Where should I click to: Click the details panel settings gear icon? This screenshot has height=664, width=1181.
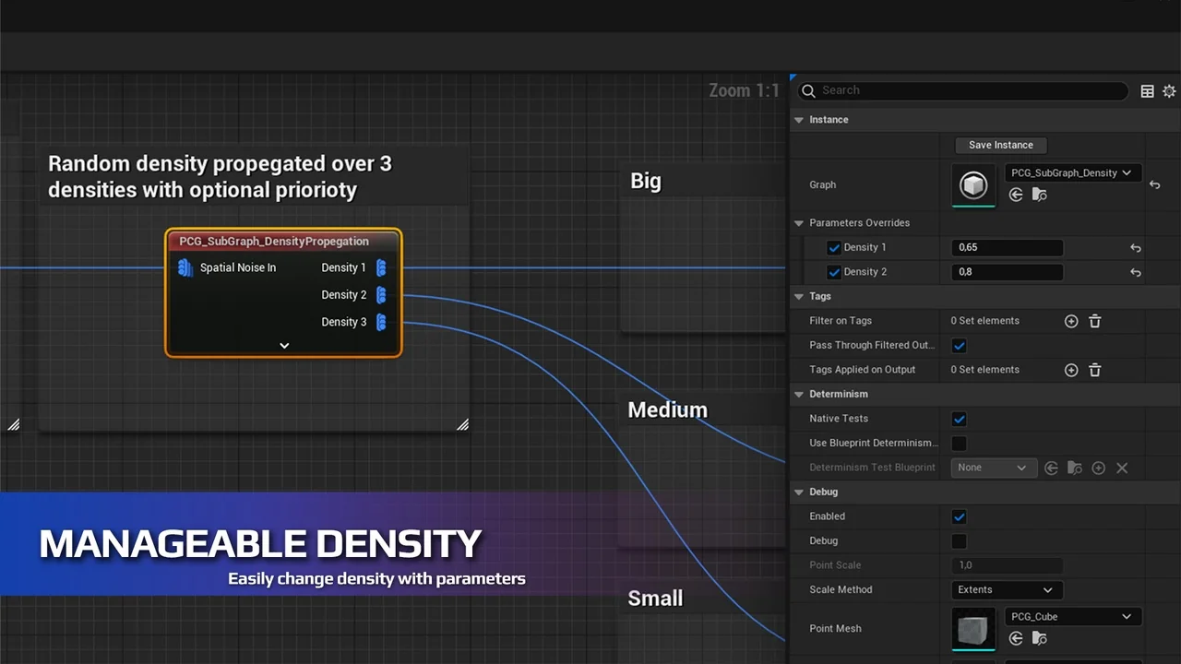pyautogui.click(x=1169, y=91)
